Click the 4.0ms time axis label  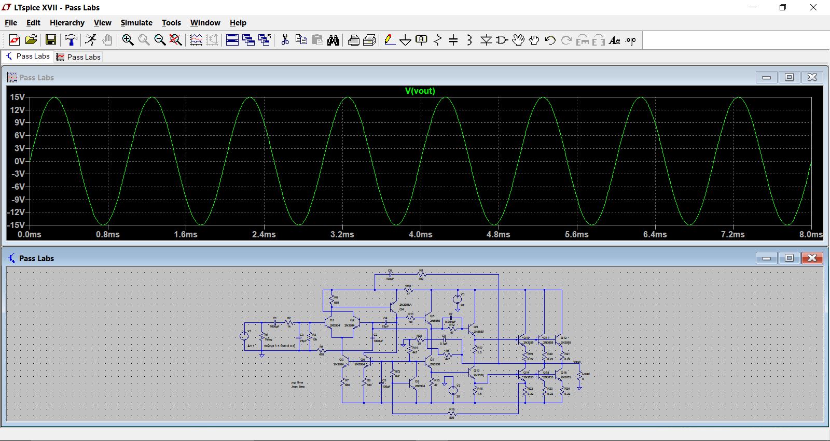[x=421, y=234]
